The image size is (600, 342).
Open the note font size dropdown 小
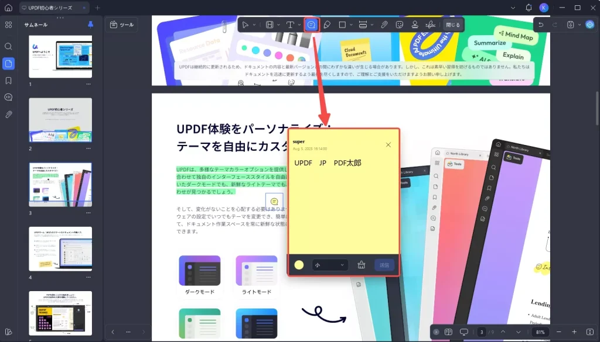330,265
